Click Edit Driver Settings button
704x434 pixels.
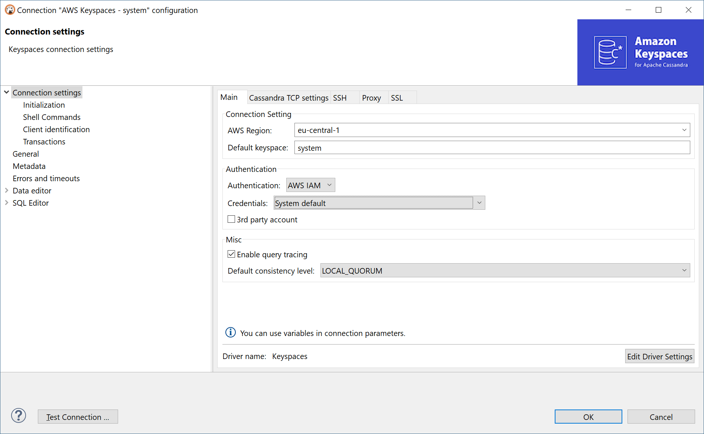click(x=659, y=356)
